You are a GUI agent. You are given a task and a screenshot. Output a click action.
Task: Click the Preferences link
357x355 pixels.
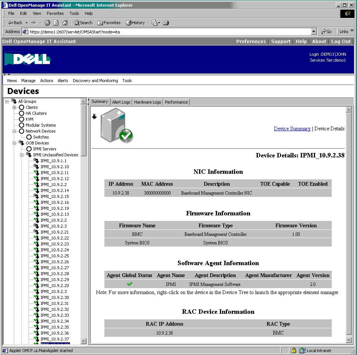(251, 42)
